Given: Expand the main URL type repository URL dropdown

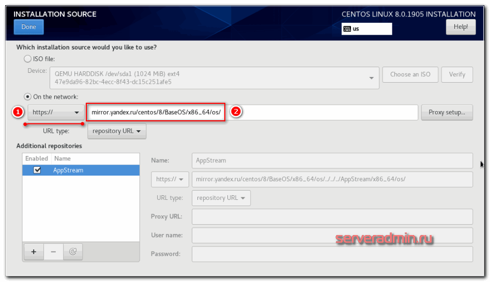Looking at the screenshot, I should tap(117, 131).
